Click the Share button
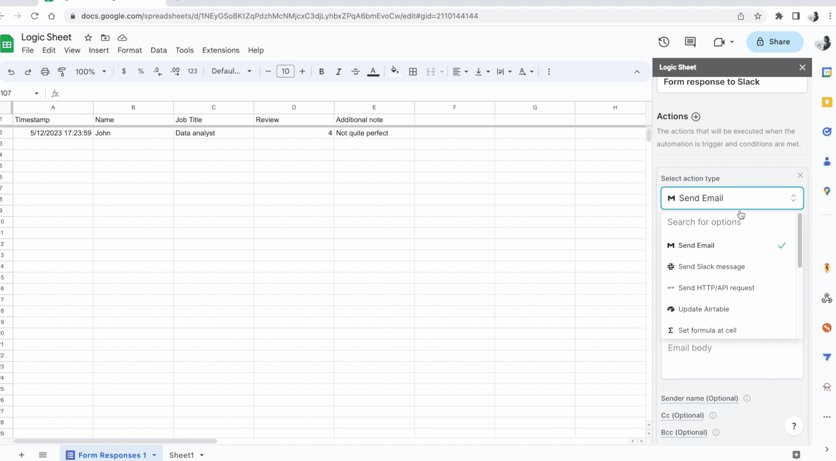 (x=774, y=42)
